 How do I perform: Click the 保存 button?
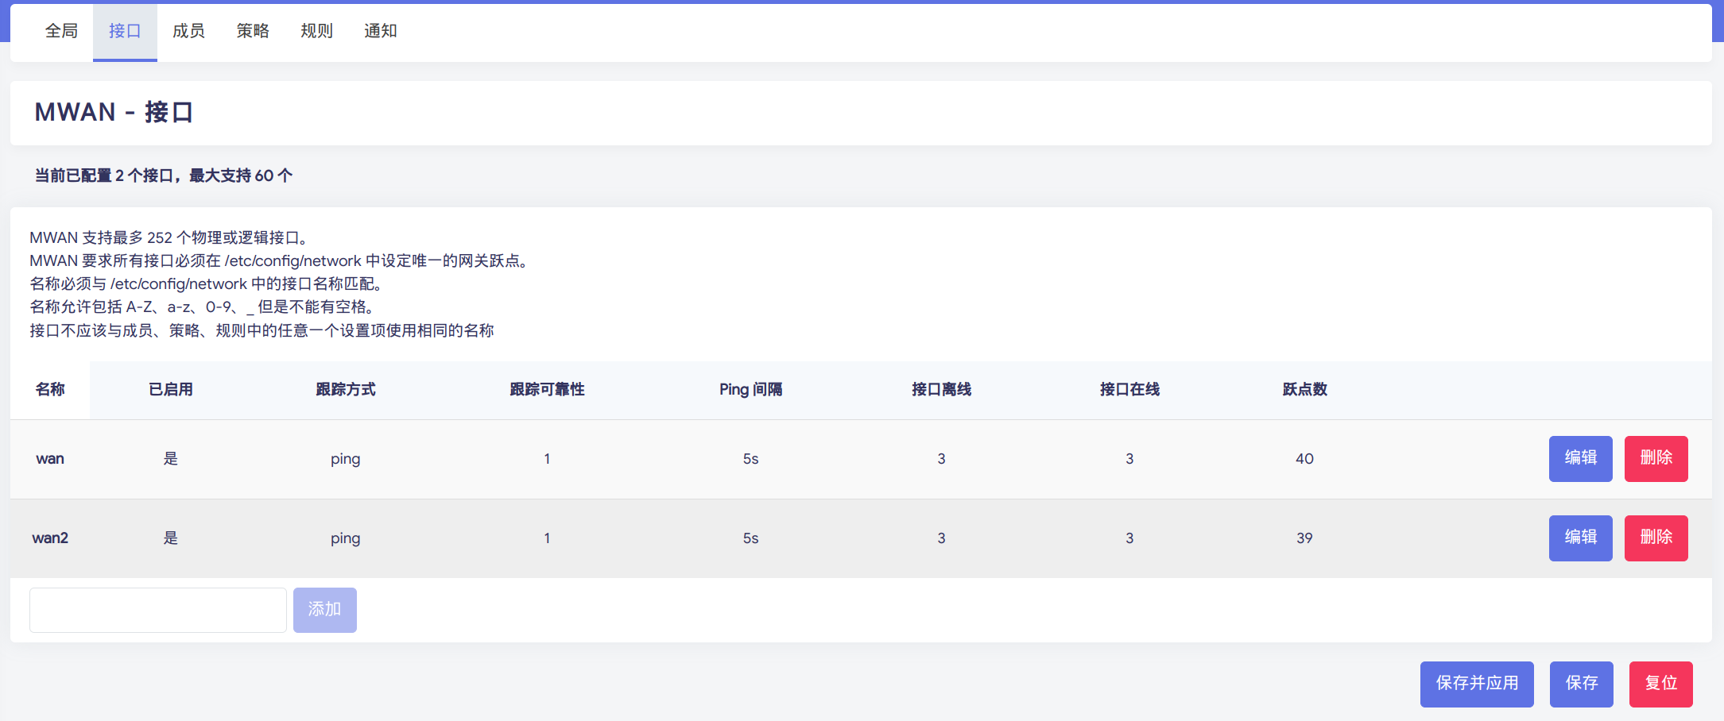pyautogui.click(x=1581, y=684)
